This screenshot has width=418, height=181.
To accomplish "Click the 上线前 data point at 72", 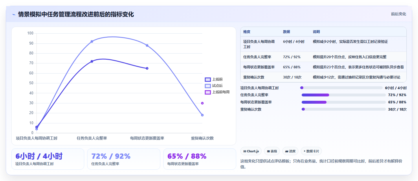I will 92,61.
